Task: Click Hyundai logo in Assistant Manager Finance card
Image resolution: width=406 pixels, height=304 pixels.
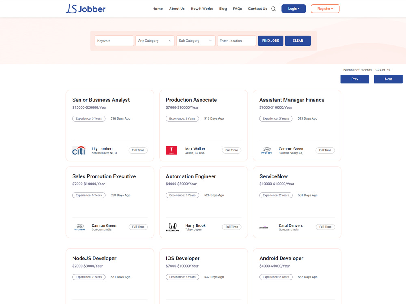Action: pos(267,150)
